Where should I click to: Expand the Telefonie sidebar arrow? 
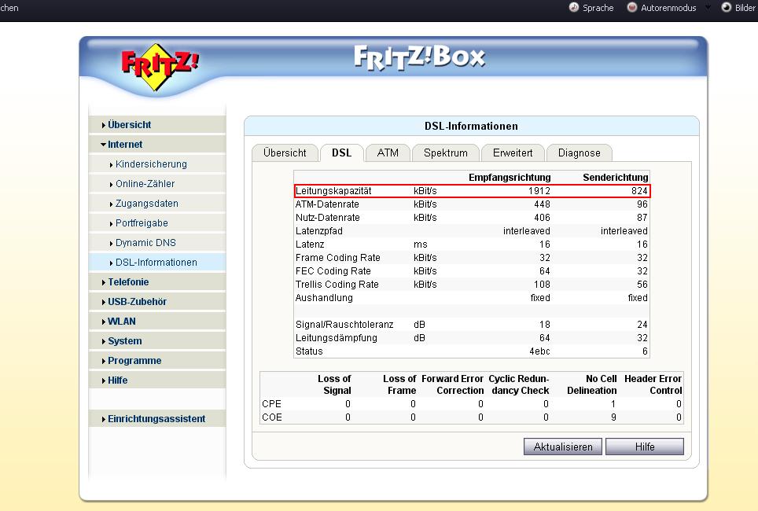pos(104,282)
